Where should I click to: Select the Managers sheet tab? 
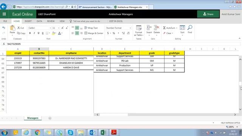33,118
